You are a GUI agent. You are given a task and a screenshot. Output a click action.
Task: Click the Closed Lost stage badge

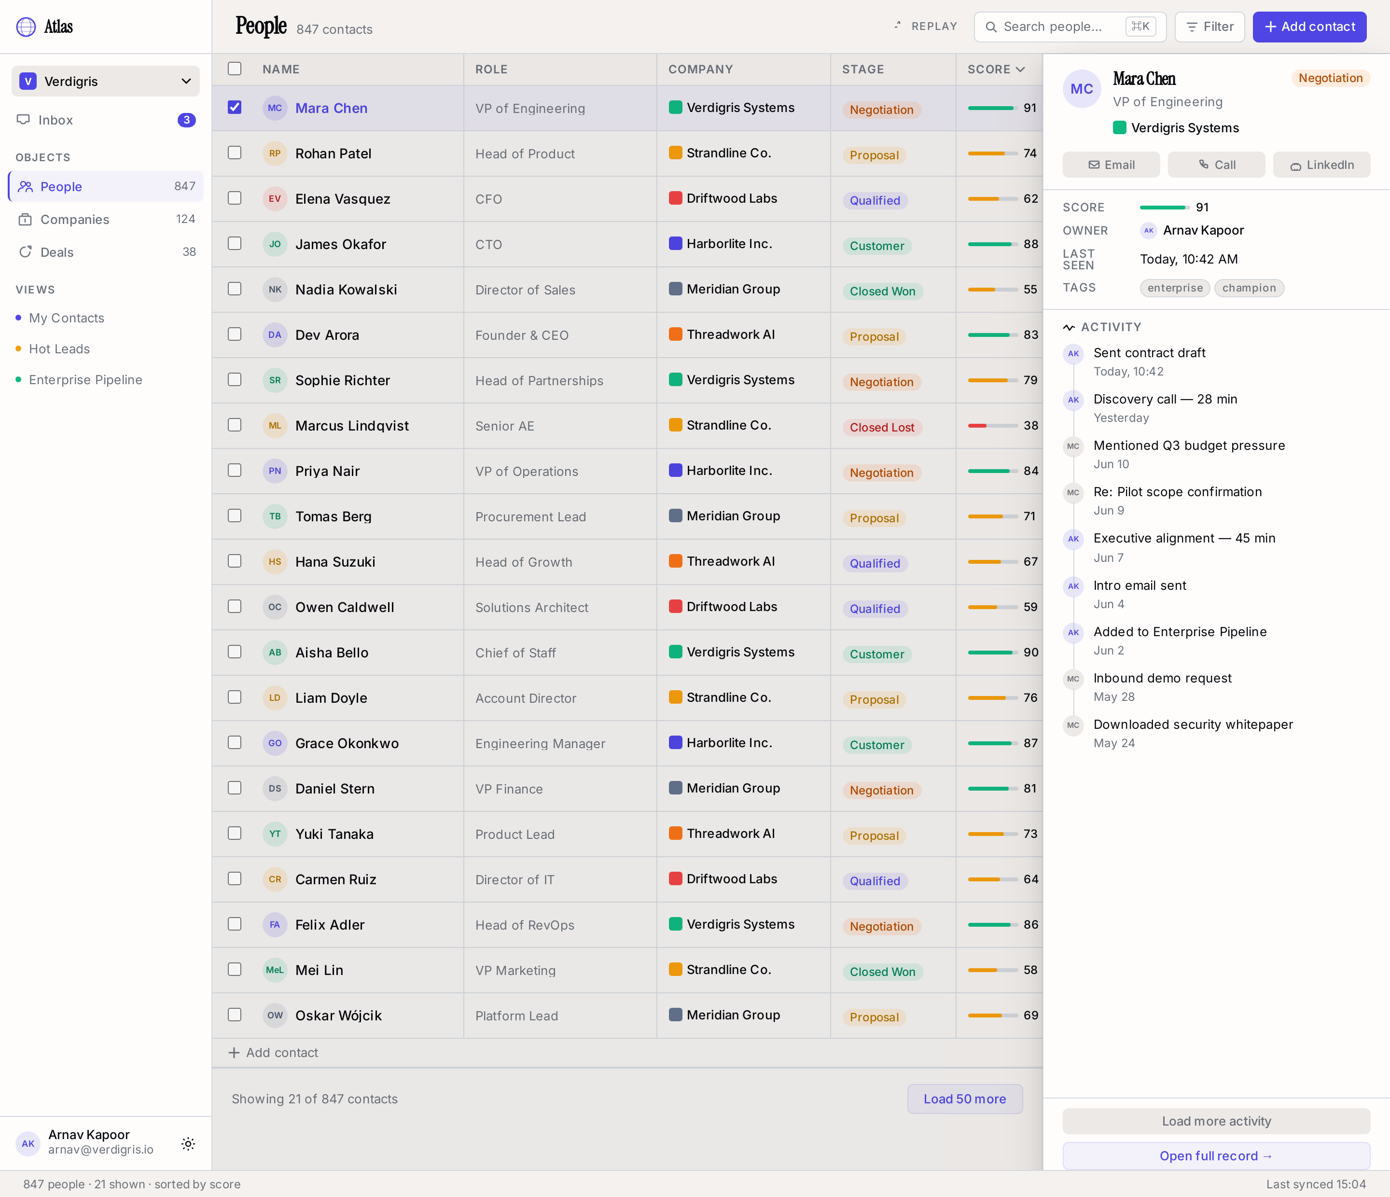(881, 428)
